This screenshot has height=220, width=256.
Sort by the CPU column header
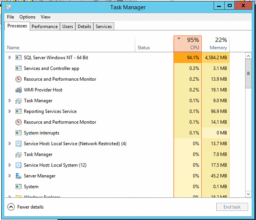[187, 43]
